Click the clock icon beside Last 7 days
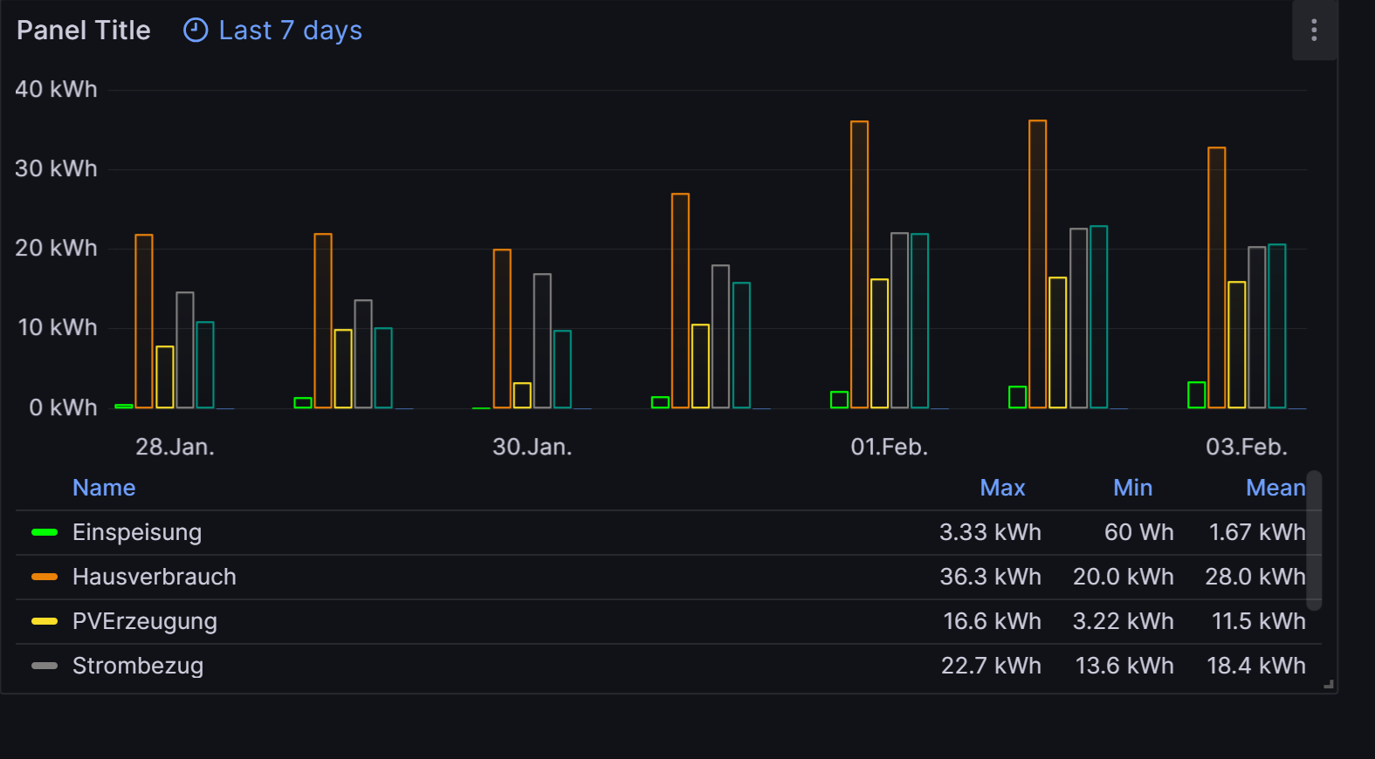 pos(196,31)
